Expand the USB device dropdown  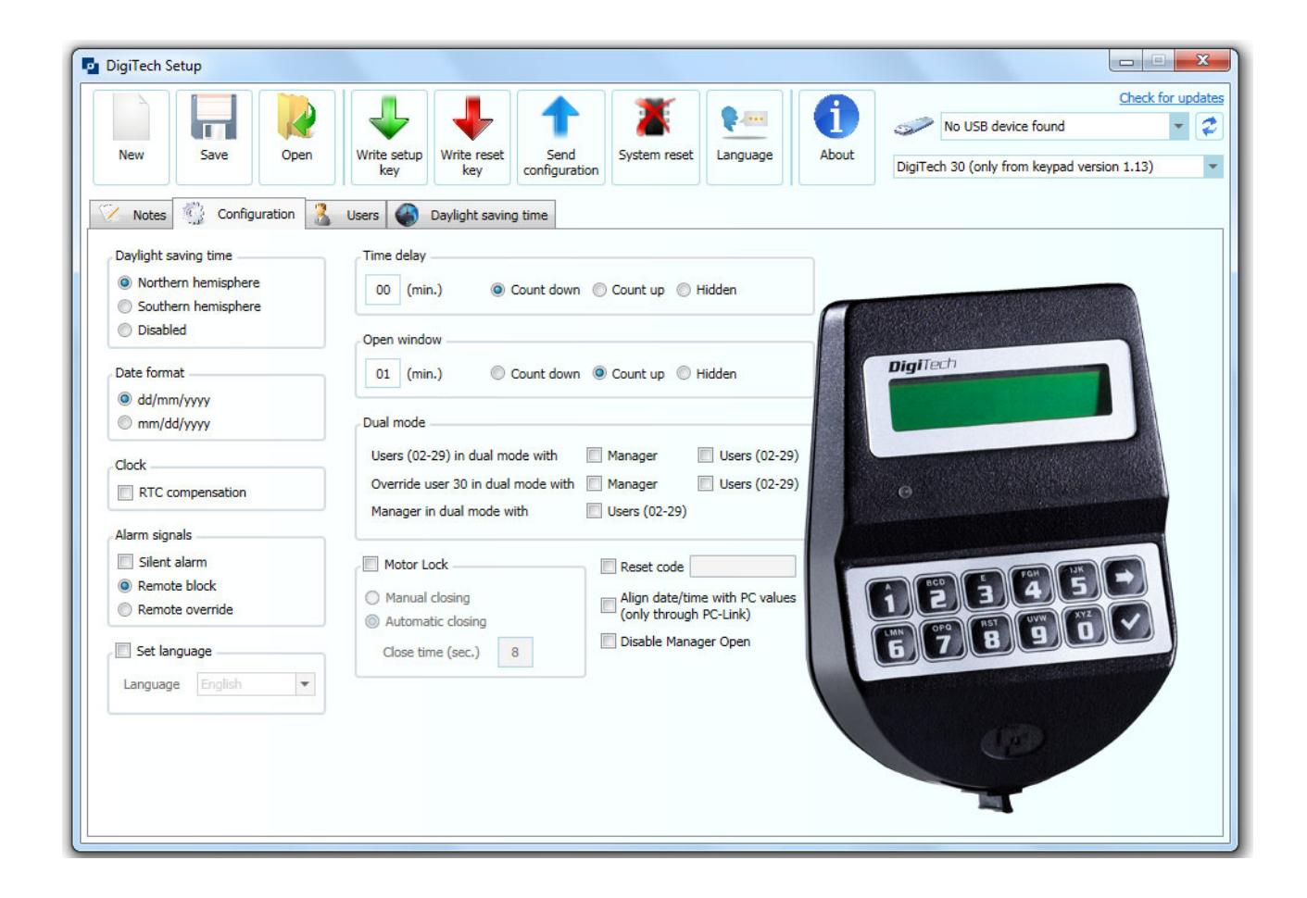click(1178, 127)
